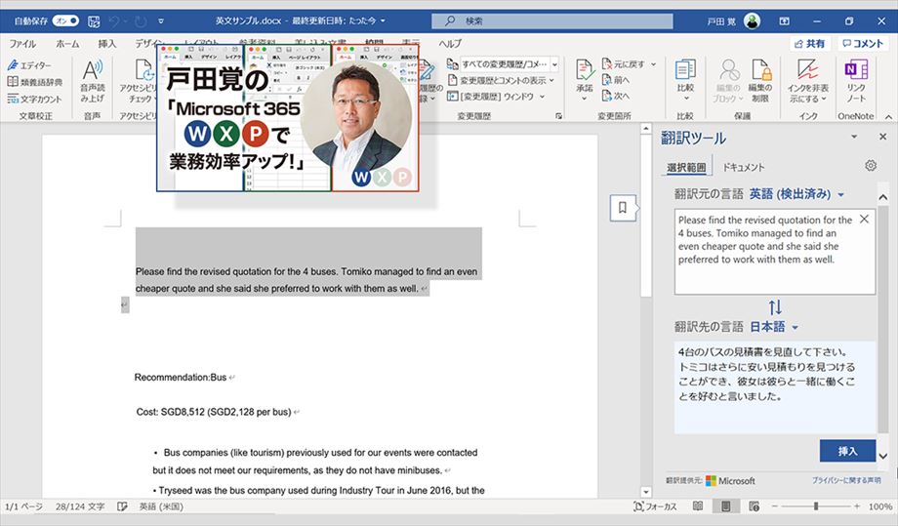Enable フォーカス focus mode
Viewport: 898px width, 526px height.
655,506
